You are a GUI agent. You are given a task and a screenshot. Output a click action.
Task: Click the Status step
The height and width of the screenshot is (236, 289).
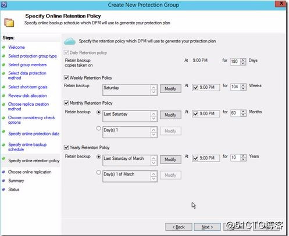coord(13,189)
